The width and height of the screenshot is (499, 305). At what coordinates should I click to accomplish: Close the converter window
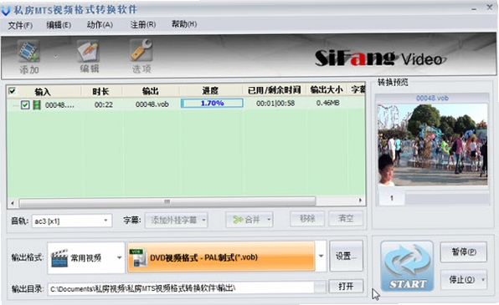490,8
